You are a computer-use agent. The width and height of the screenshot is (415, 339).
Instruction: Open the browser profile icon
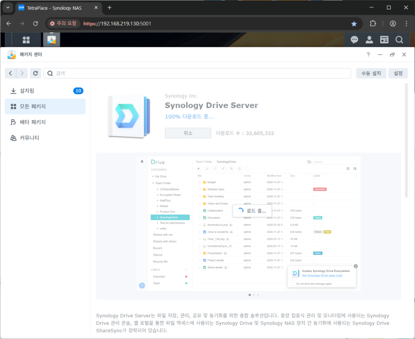tap(393, 23)
